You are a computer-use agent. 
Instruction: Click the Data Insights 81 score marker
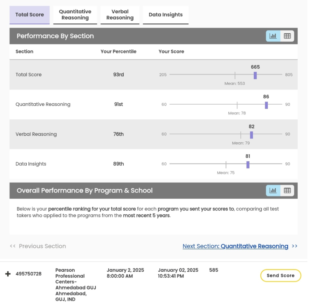coord(248,165)
